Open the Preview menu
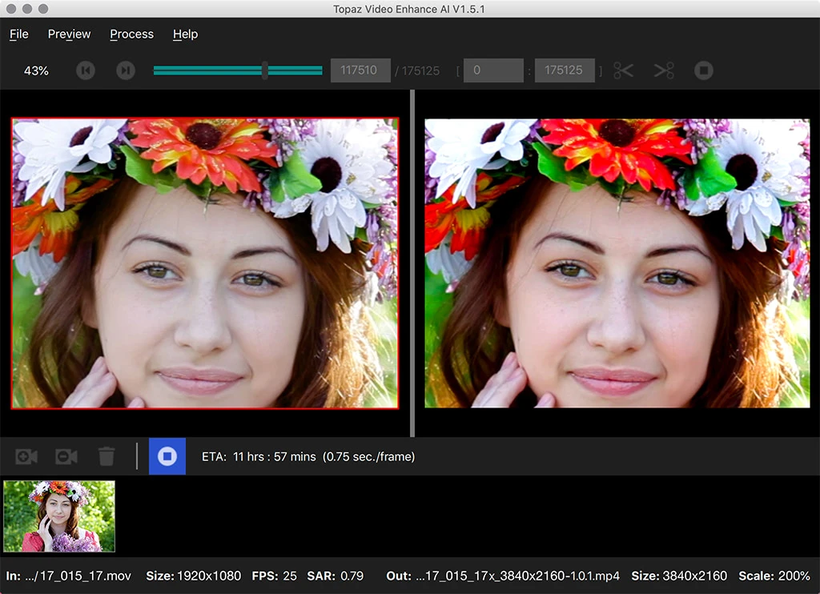820x594 pixels. [69, 34]
